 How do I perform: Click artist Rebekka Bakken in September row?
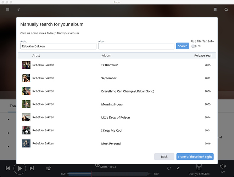click(x=43, y=78)
